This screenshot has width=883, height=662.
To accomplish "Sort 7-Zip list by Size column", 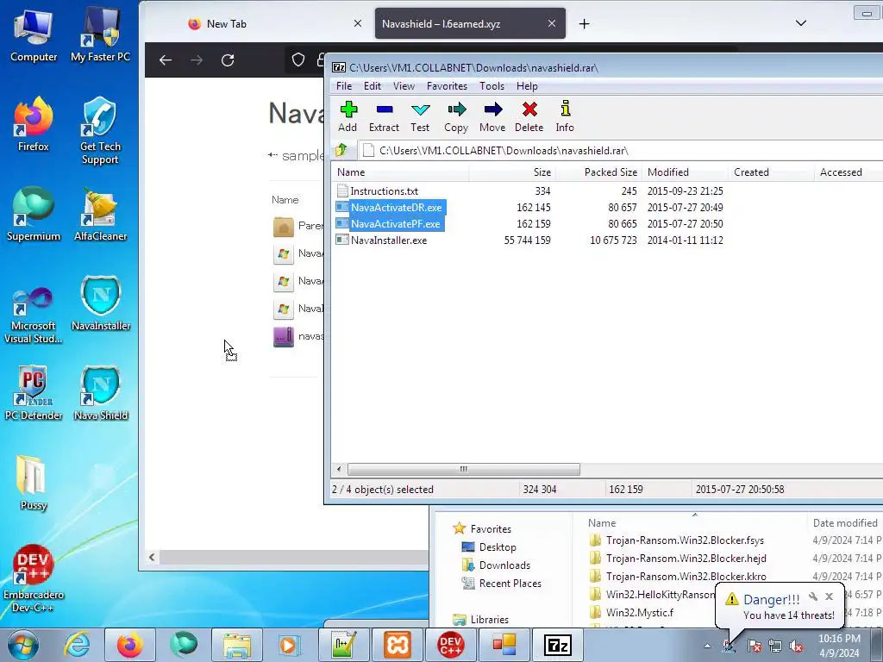I will (512, 172).
